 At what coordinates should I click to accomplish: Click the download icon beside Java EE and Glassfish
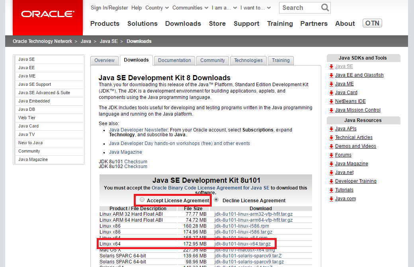[x=331, y=75]
